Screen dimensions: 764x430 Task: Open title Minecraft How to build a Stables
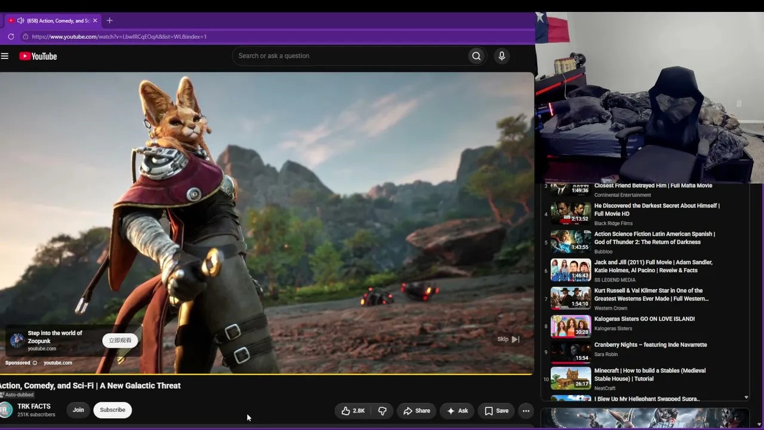click(650, 374)
